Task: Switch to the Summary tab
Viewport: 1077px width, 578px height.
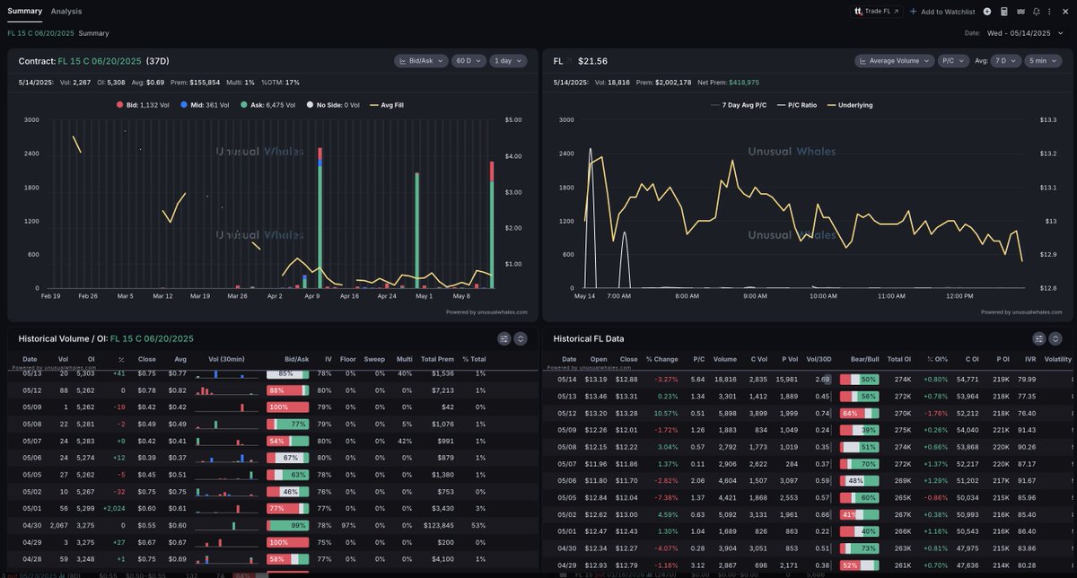Action: click(24, 11)
